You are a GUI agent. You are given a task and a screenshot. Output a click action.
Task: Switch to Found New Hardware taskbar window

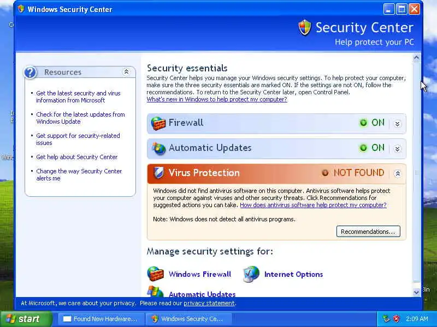pyautogui.click(x=101, y=319)
